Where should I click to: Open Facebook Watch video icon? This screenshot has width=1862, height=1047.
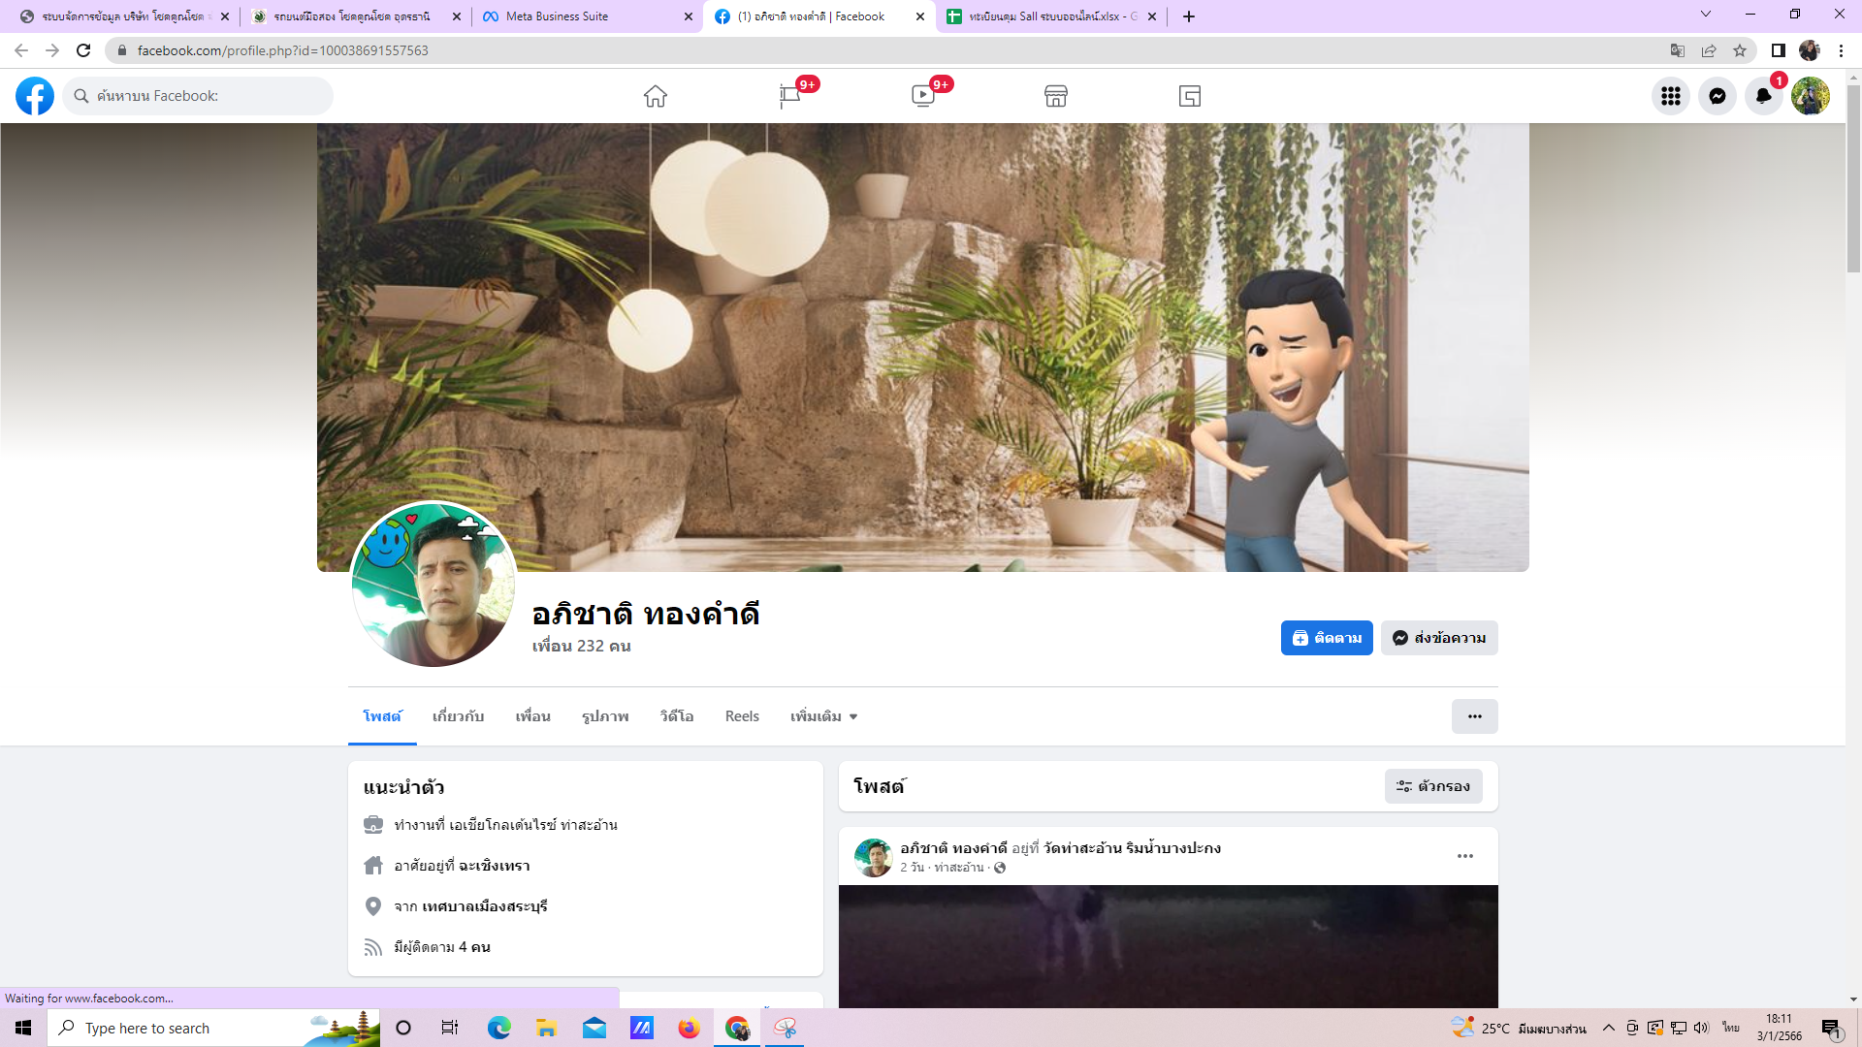coord(922,96)
